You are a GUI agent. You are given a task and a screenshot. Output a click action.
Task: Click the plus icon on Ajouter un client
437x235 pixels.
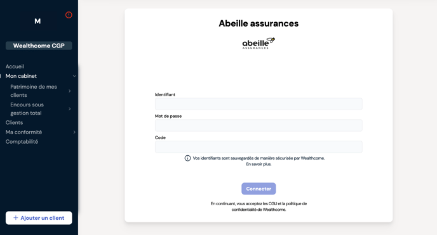click(x=16, y=218)
